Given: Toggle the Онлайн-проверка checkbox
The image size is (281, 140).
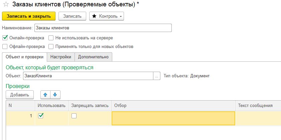Looking at the screenshot, I should point(5,38).
